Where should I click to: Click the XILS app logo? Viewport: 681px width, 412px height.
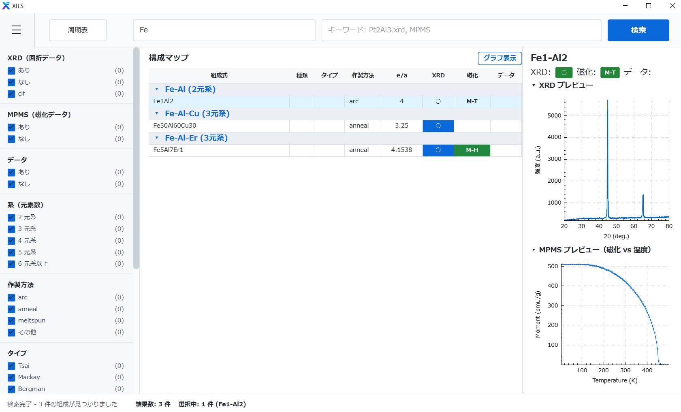pyautogui.click(x=6, y=6)
